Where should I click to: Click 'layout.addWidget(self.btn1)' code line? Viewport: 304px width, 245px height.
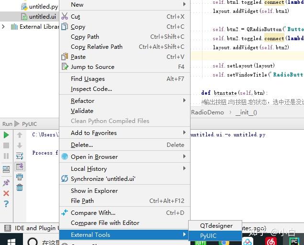[251, 11]
